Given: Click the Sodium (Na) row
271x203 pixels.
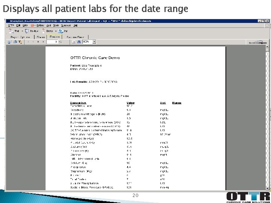Looking at the screenshot, I should coord(119,147).
